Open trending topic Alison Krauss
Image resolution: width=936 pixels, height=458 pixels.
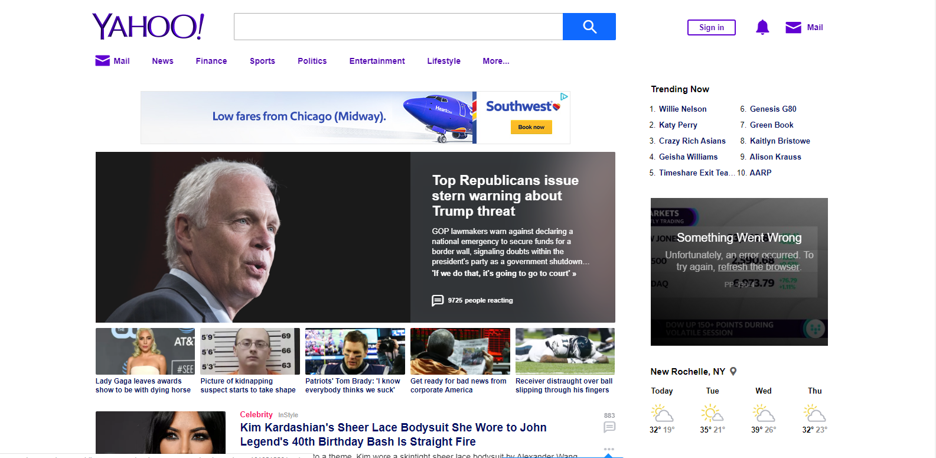[x=775, y=157]
